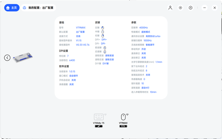Select the V700diy-75 keyboard device icon
The image size is (222, 139).
[99, 117]
